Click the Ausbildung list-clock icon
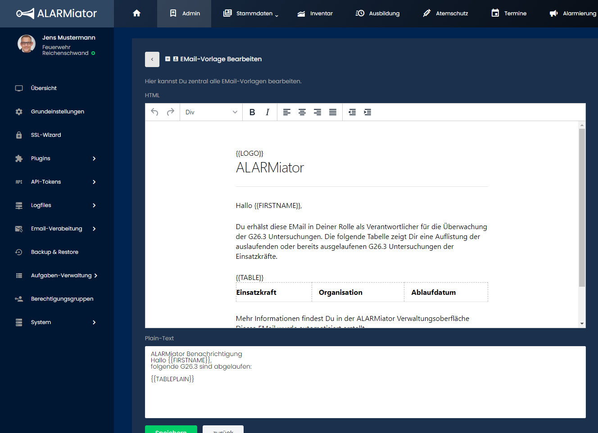598x433 pixels. pos(360,13)
